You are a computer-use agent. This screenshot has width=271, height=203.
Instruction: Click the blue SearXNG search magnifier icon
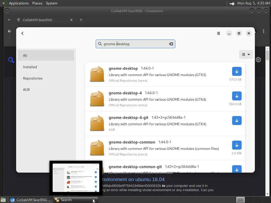coord(11,60)
